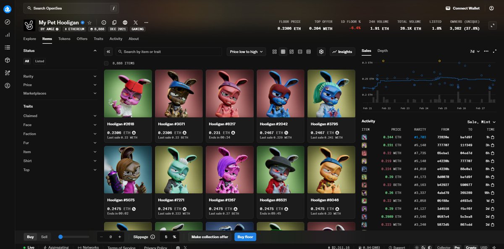Switch to the table view icon
Image resolution: width=504 pixels, height=249 pixels.
tap(308, 52)
